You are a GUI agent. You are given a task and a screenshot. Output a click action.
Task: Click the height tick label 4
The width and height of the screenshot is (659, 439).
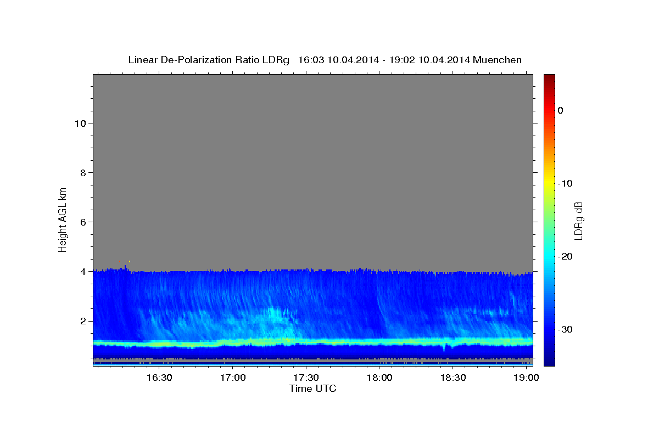tap(83, 271)
